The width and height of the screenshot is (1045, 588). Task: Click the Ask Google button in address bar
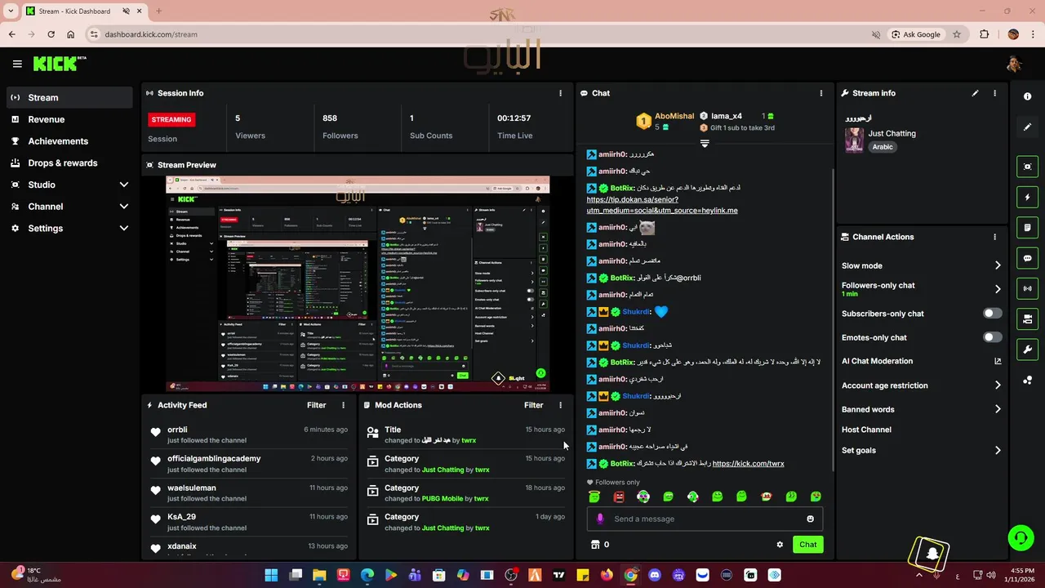(915, 34)
